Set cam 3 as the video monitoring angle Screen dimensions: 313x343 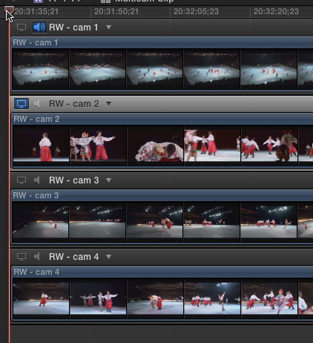point(22,180)
